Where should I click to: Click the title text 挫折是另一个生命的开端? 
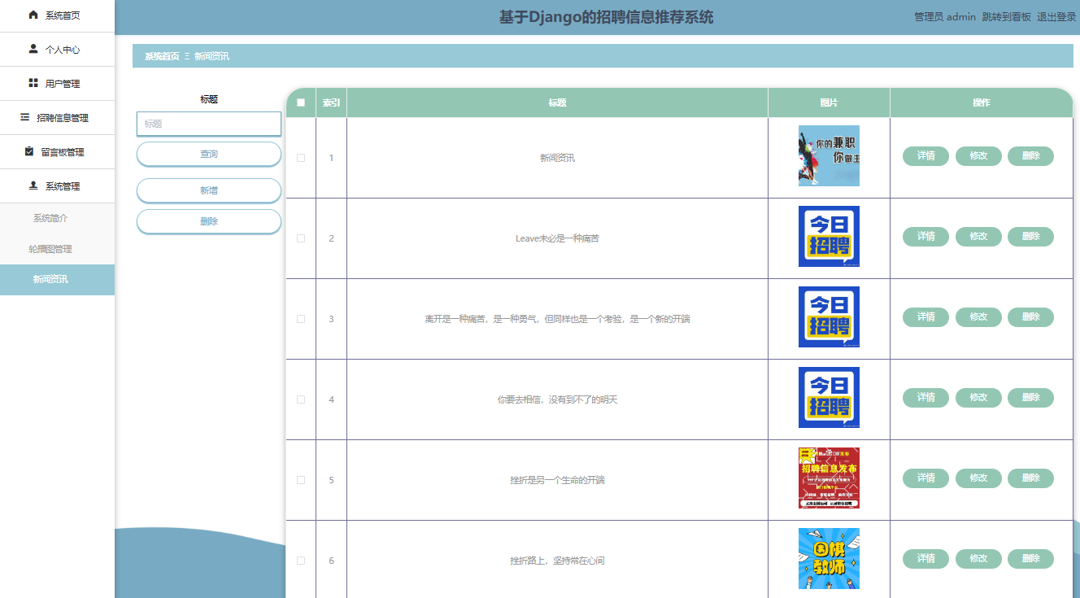[557, 480]
